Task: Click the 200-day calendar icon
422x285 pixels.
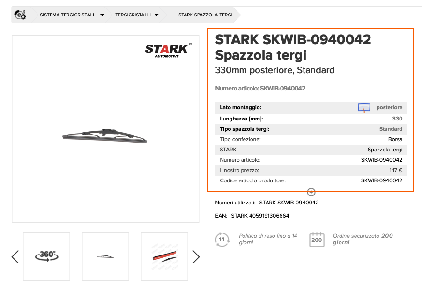Action: [317, 239]
